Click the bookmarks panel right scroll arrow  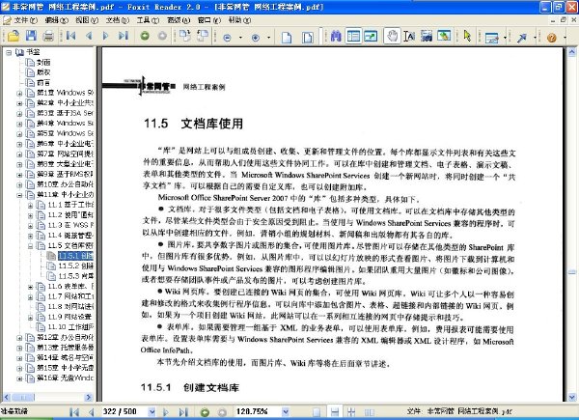[88, 398]
